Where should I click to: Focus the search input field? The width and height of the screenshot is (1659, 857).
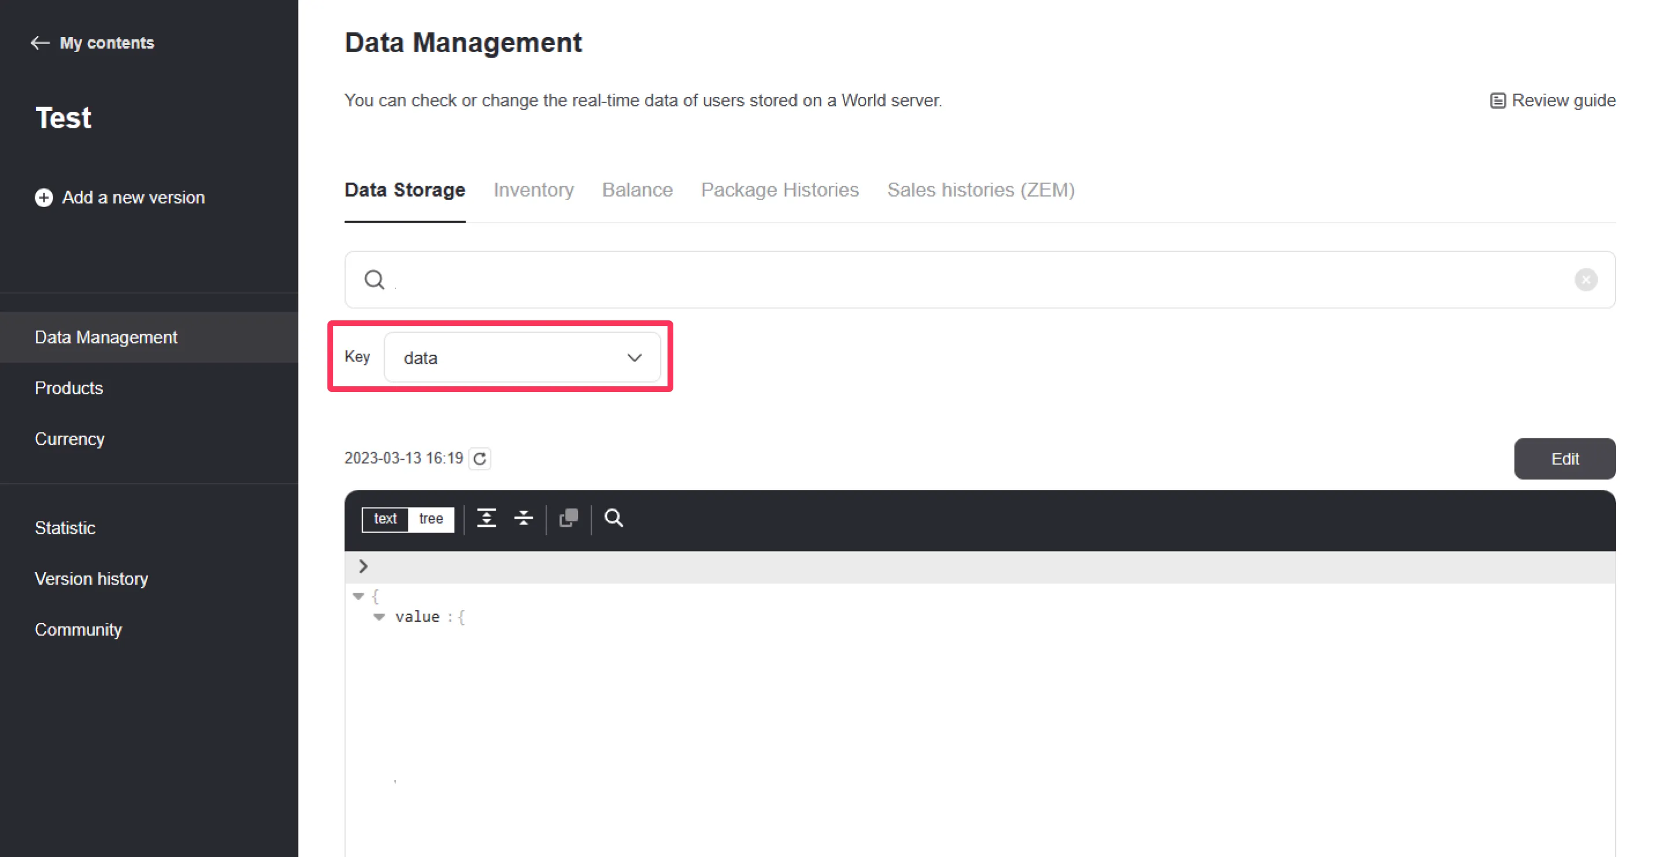point(979,280)
